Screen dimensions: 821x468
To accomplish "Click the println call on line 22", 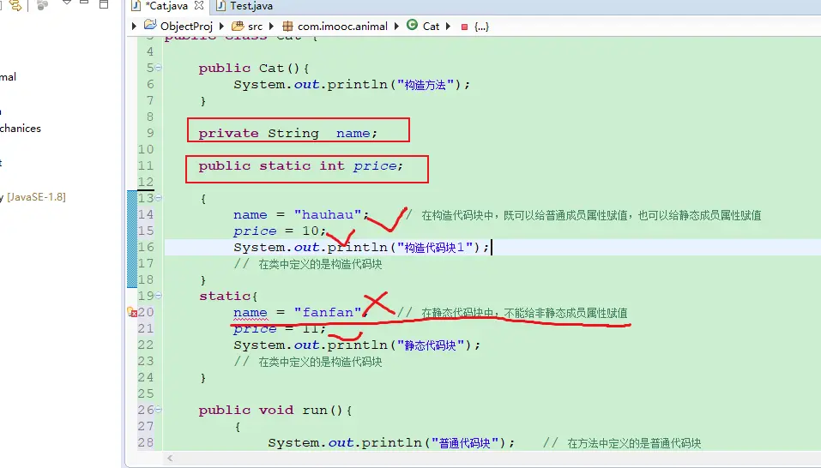I will (357, 345).
